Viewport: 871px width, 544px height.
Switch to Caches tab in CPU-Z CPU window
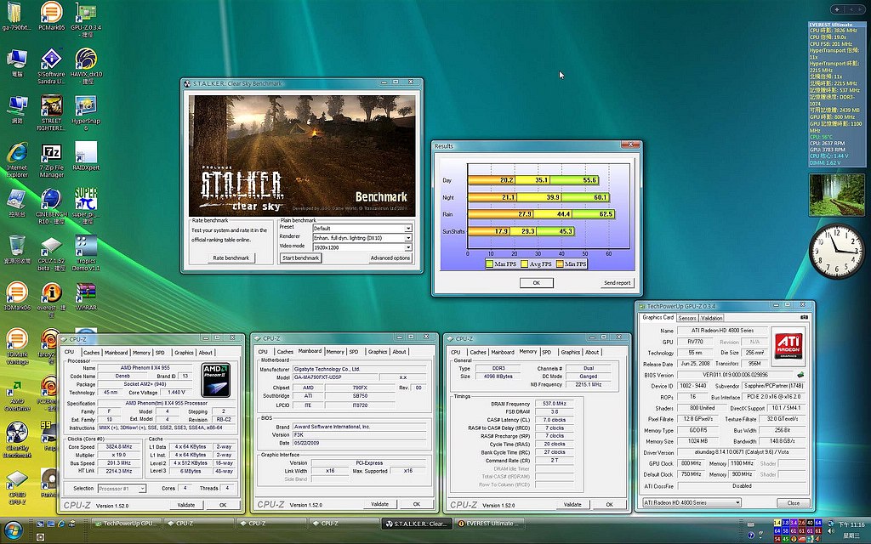click(92, 353)
